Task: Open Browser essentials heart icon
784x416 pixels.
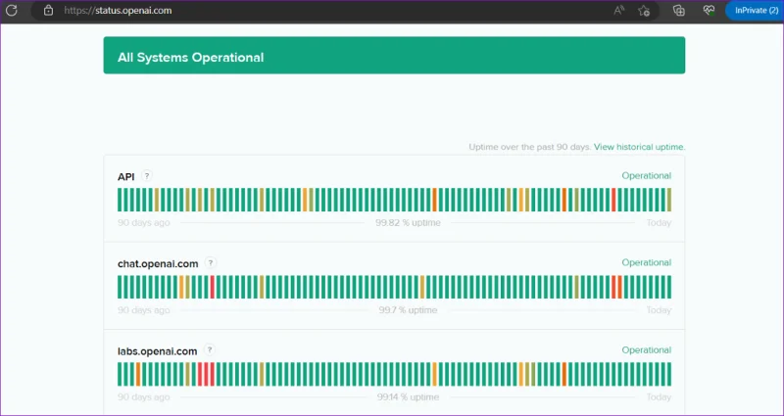Action: click(709, 10)
